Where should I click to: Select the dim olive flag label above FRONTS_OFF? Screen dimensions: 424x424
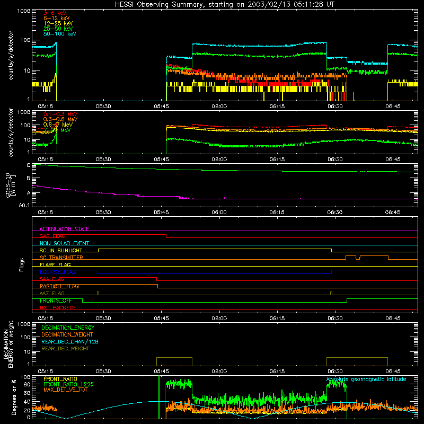(52, 293)
